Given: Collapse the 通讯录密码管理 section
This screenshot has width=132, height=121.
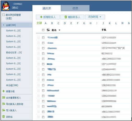Looking at the screenshot, I should tap(3, 15).
